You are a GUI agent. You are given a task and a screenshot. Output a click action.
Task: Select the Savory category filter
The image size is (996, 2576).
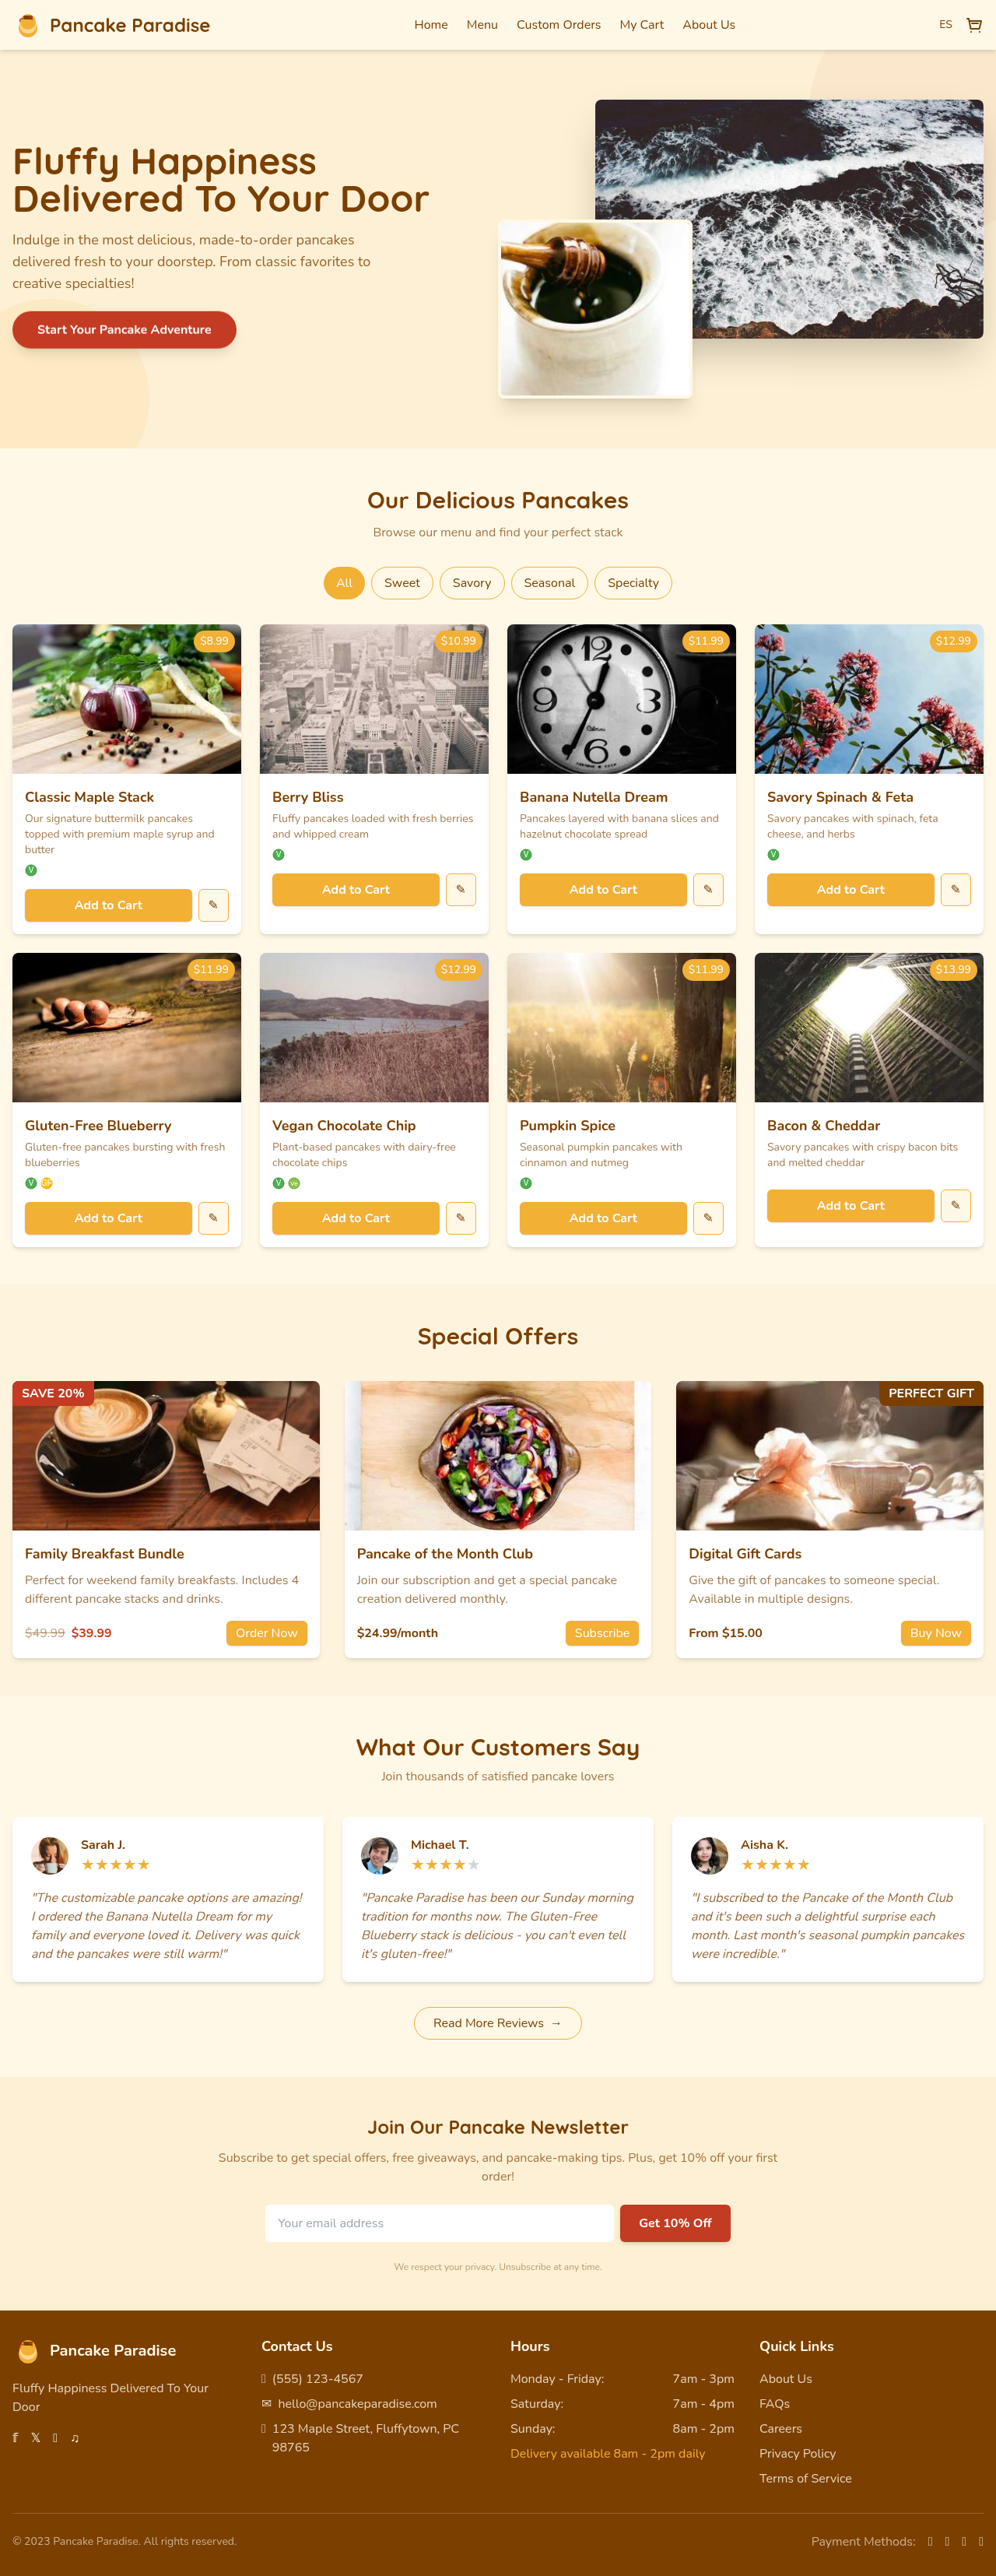tap(471, 583)
